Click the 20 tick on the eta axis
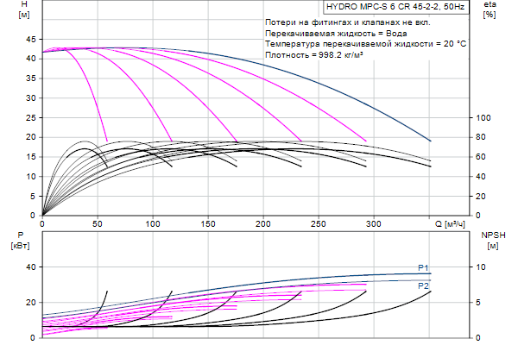 coord(482,196)
